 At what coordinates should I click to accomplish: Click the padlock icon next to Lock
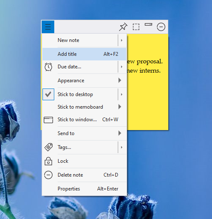[x=48, y=161]
